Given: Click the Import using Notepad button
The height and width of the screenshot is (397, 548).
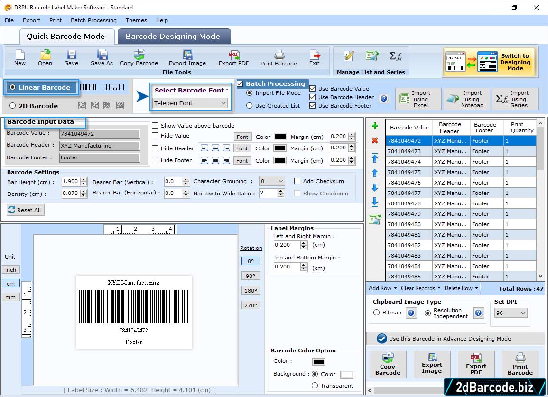Looking at the screenshot, I should (467, 99).
